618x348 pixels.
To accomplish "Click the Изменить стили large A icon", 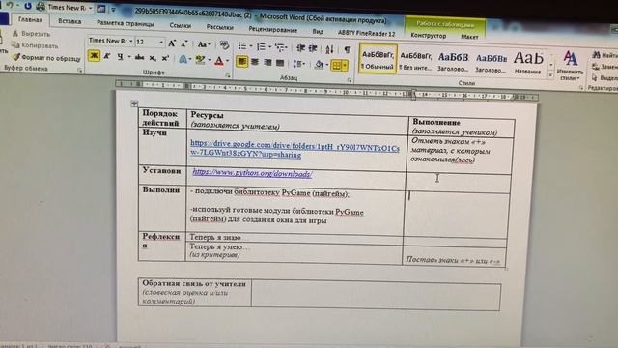I will coord(571,58).
